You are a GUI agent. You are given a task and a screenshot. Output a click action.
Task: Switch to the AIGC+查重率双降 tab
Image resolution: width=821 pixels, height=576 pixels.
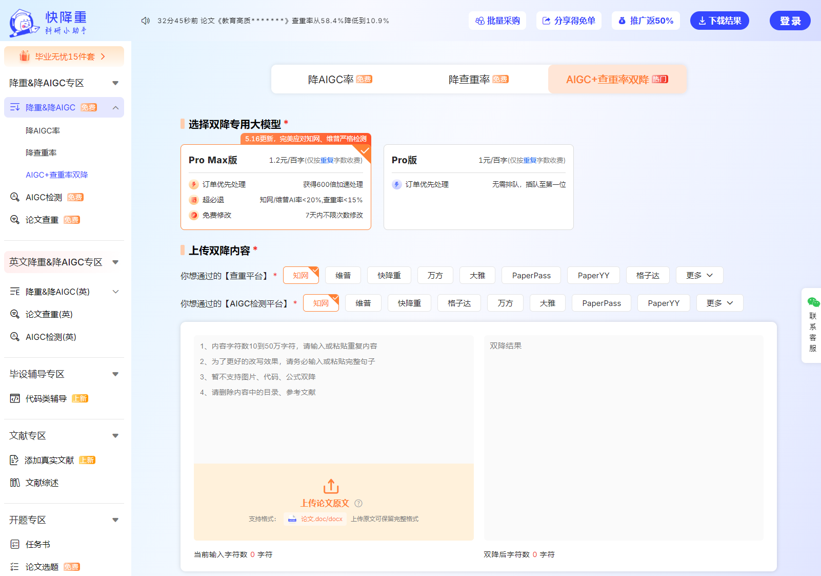[617, 79]
